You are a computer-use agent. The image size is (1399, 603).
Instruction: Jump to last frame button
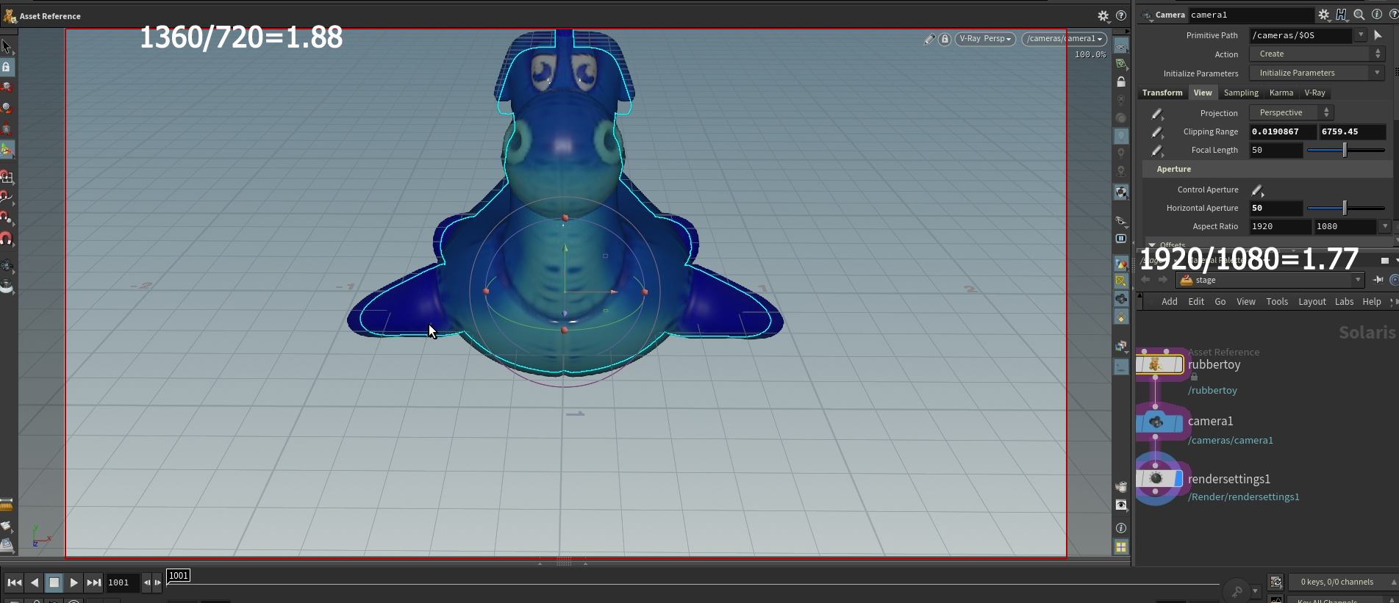(x=93, y=582)
